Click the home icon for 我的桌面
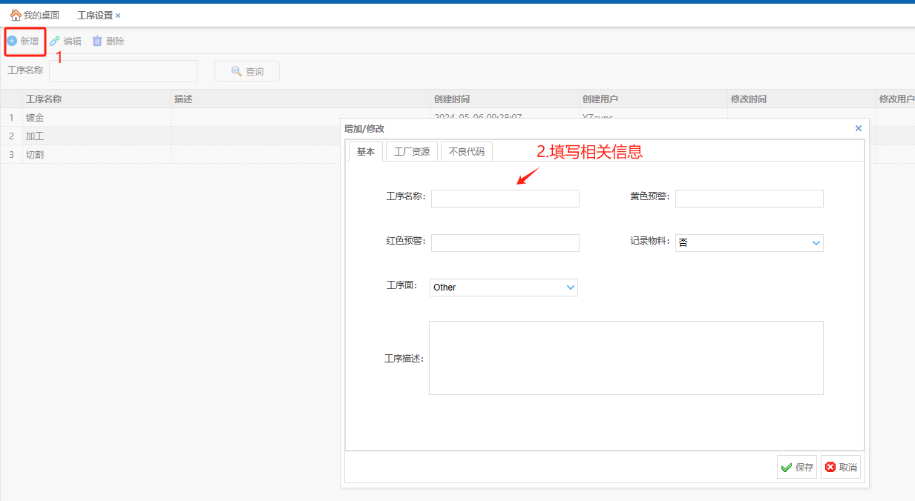Screen dimensions: 915x501 point(16,15)
